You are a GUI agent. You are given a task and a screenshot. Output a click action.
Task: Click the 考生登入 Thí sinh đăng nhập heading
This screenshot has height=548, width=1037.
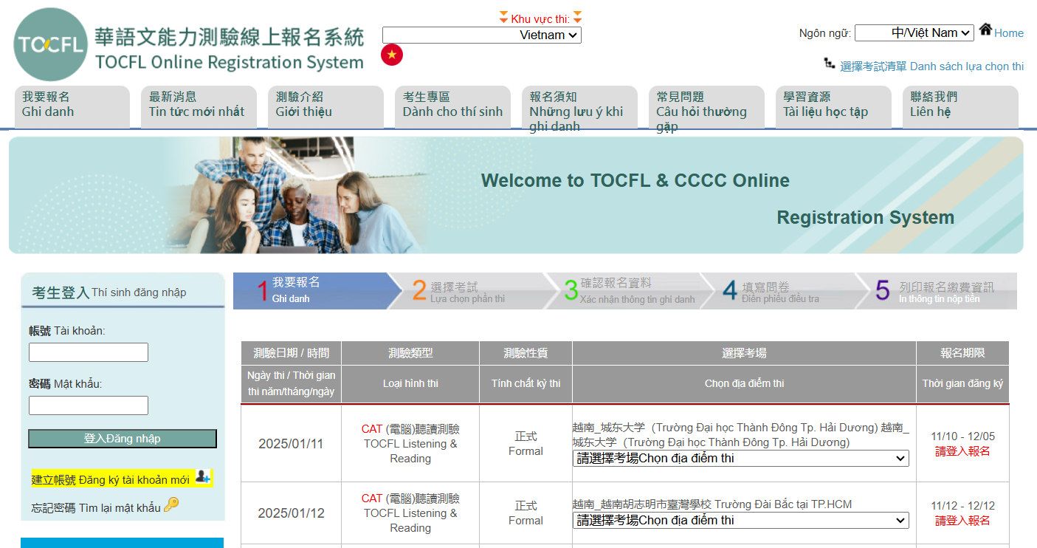pyautogui.click(x=109, y=292)
